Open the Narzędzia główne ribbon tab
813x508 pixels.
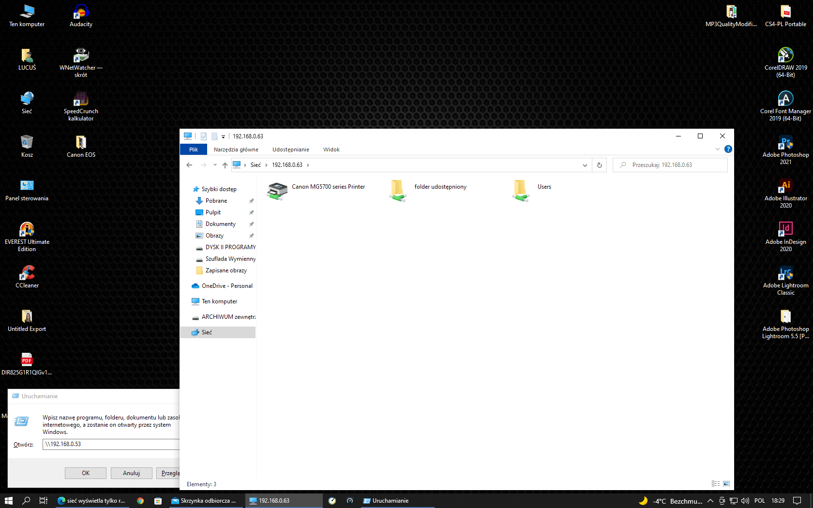point(236,149)
